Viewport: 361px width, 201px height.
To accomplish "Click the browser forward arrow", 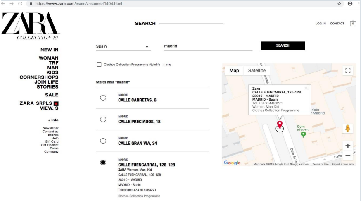I will click(12, 4).
